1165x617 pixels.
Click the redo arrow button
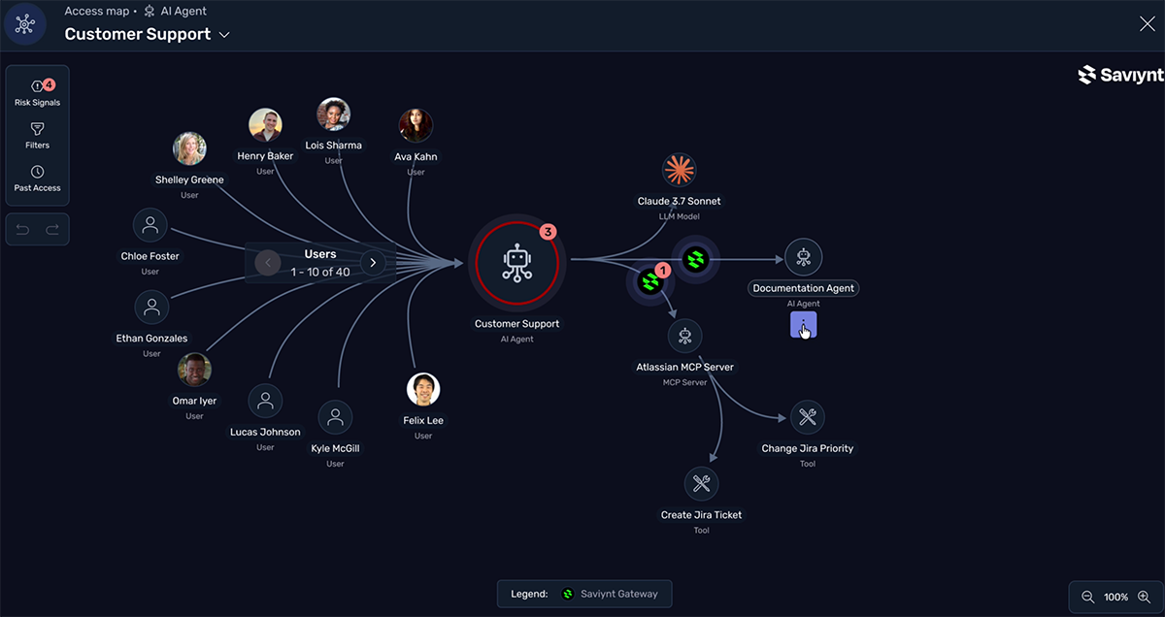[52, 230]
